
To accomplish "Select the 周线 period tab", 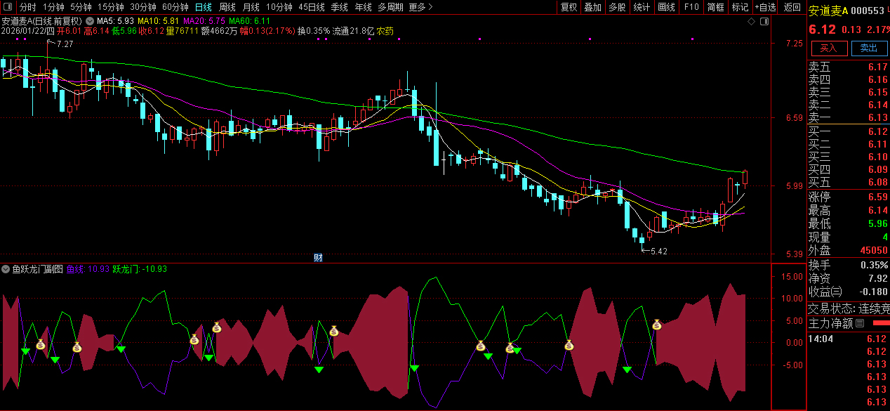I will pos(227,7).
